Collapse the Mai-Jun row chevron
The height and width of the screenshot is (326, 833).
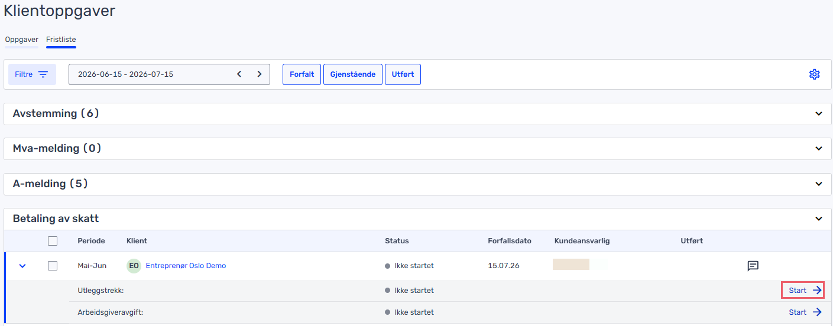22,266
